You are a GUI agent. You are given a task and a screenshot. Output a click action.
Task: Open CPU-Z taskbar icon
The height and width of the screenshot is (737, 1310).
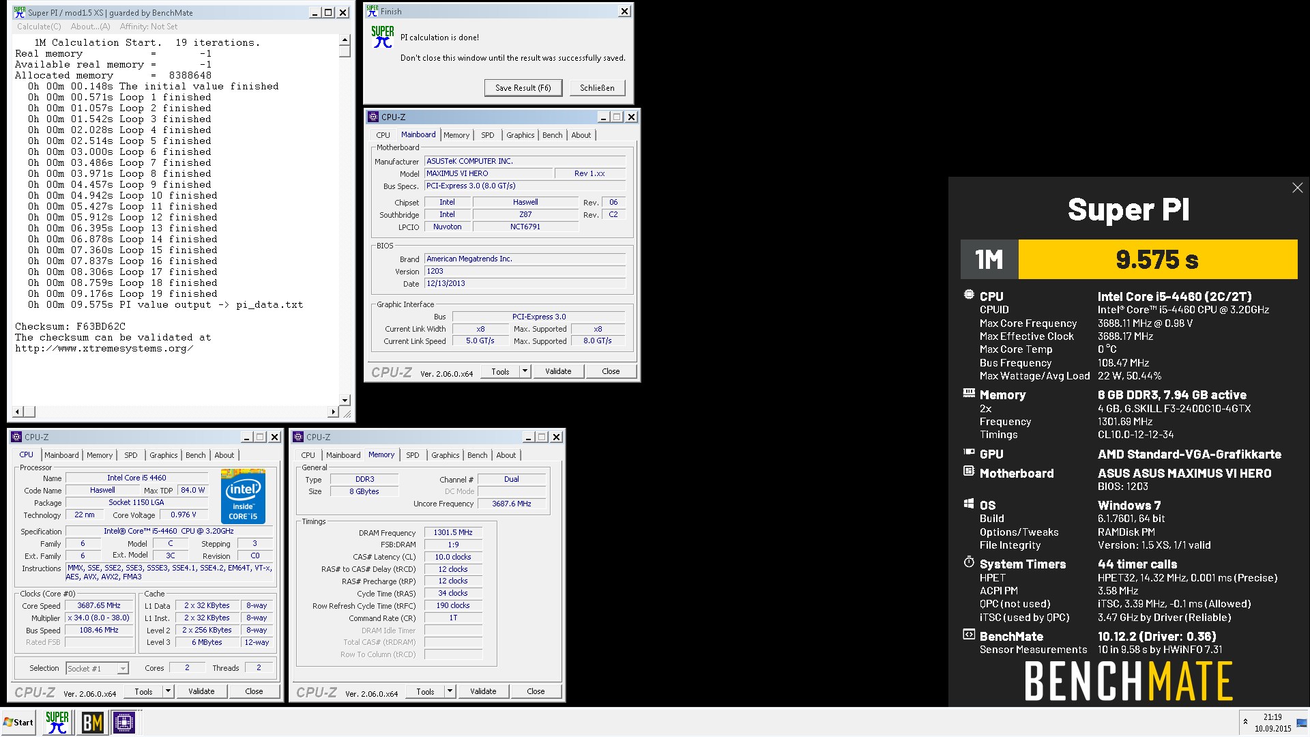pyautogui.click(x=124, y=722)
